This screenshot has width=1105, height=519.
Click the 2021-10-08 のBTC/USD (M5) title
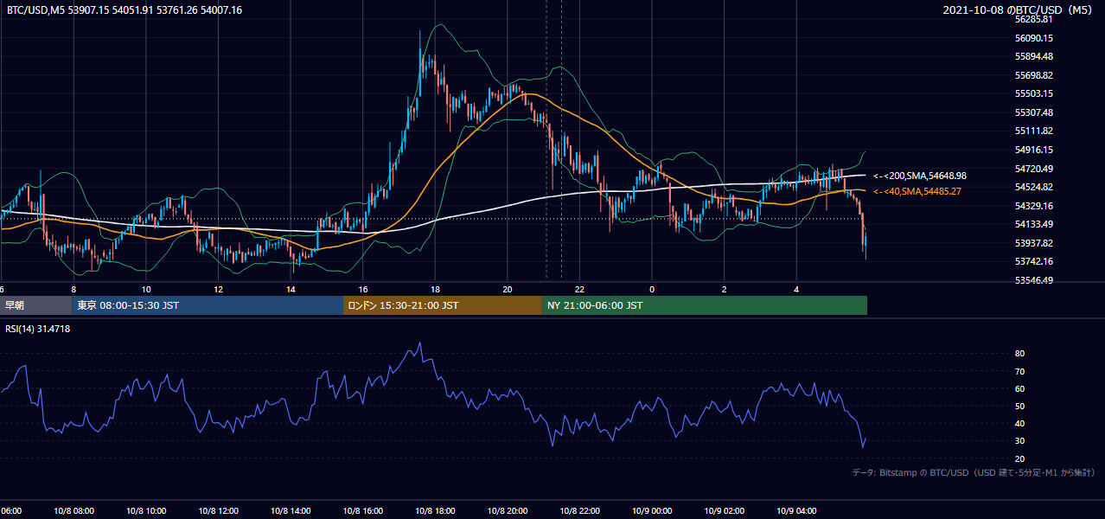point(1019,10)
